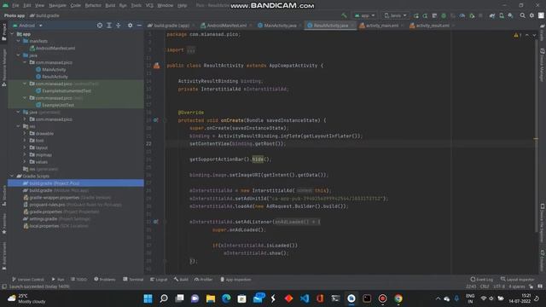This screenshot has height=307, width=546.
Task: Expand the layout folder
Action: point(25,148)
